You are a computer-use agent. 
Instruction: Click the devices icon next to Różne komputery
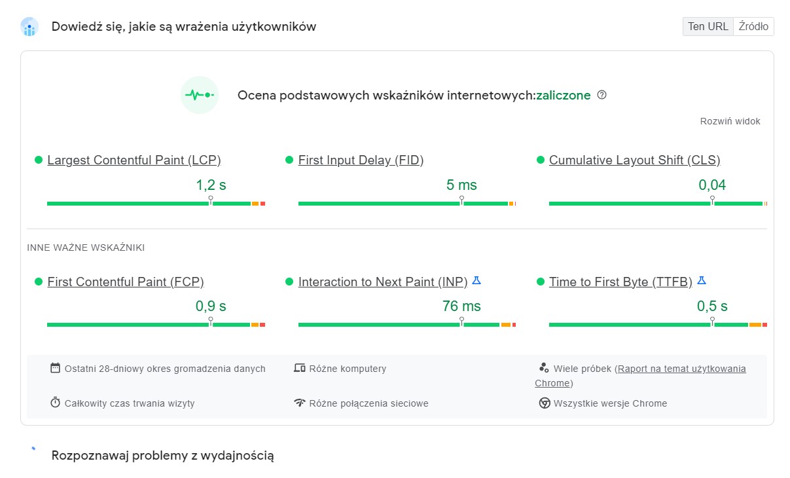[x=300, y=368]
